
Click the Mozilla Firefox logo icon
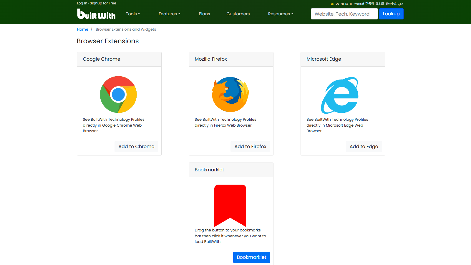(x=230, y=95)
